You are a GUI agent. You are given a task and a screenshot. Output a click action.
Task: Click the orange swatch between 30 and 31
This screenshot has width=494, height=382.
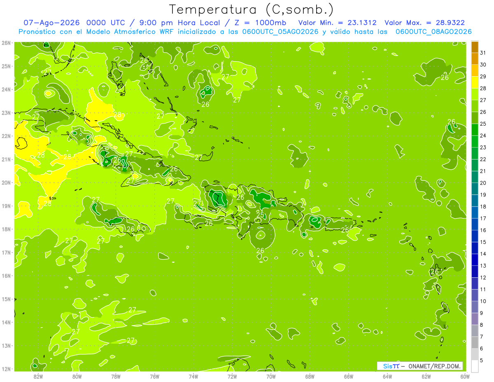[x=475, y=59]
